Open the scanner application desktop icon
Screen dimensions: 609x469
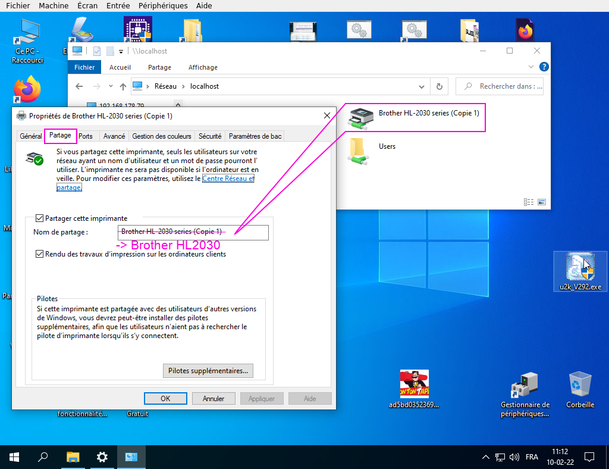[x=81, y=30]
